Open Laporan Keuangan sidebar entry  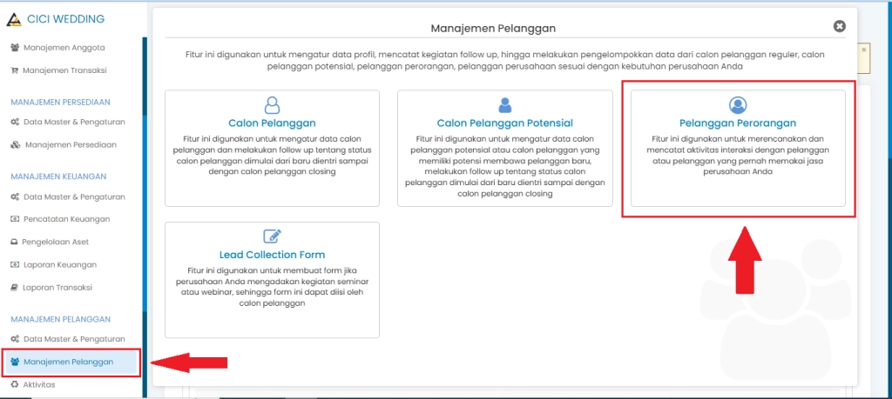[60, 265]
